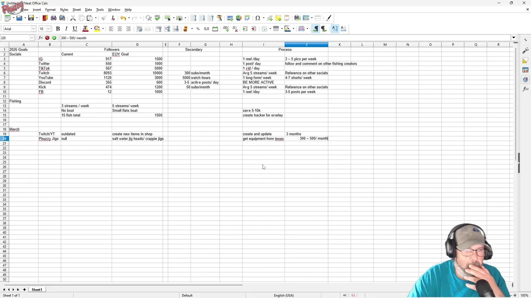Toggle Left-to-right paragraph direction

pyautogui.click(x=316, y=29)
